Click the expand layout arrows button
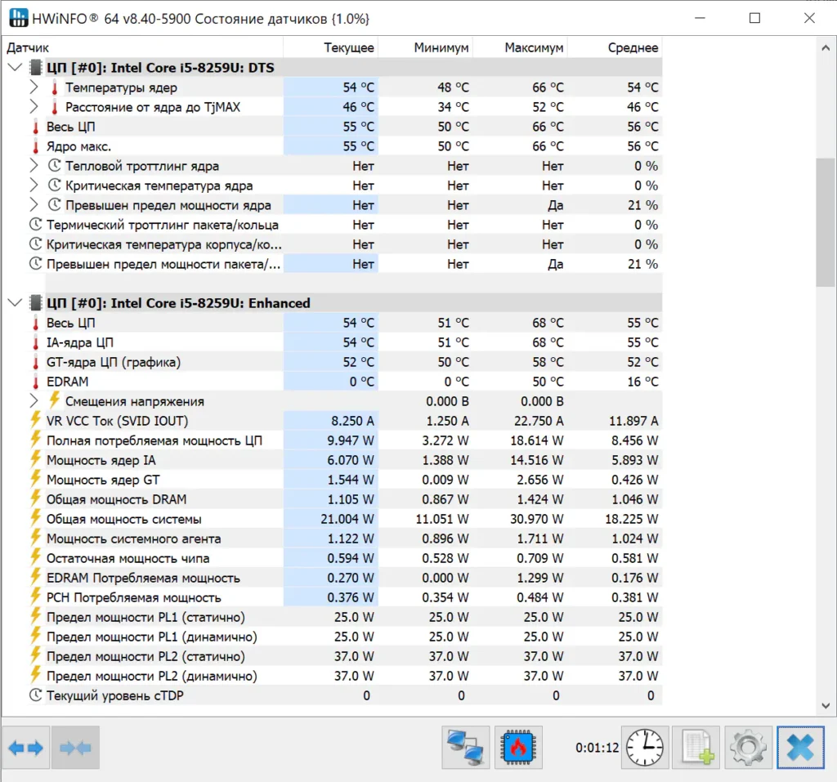This screenshot has width=837, height=782. 25,748
